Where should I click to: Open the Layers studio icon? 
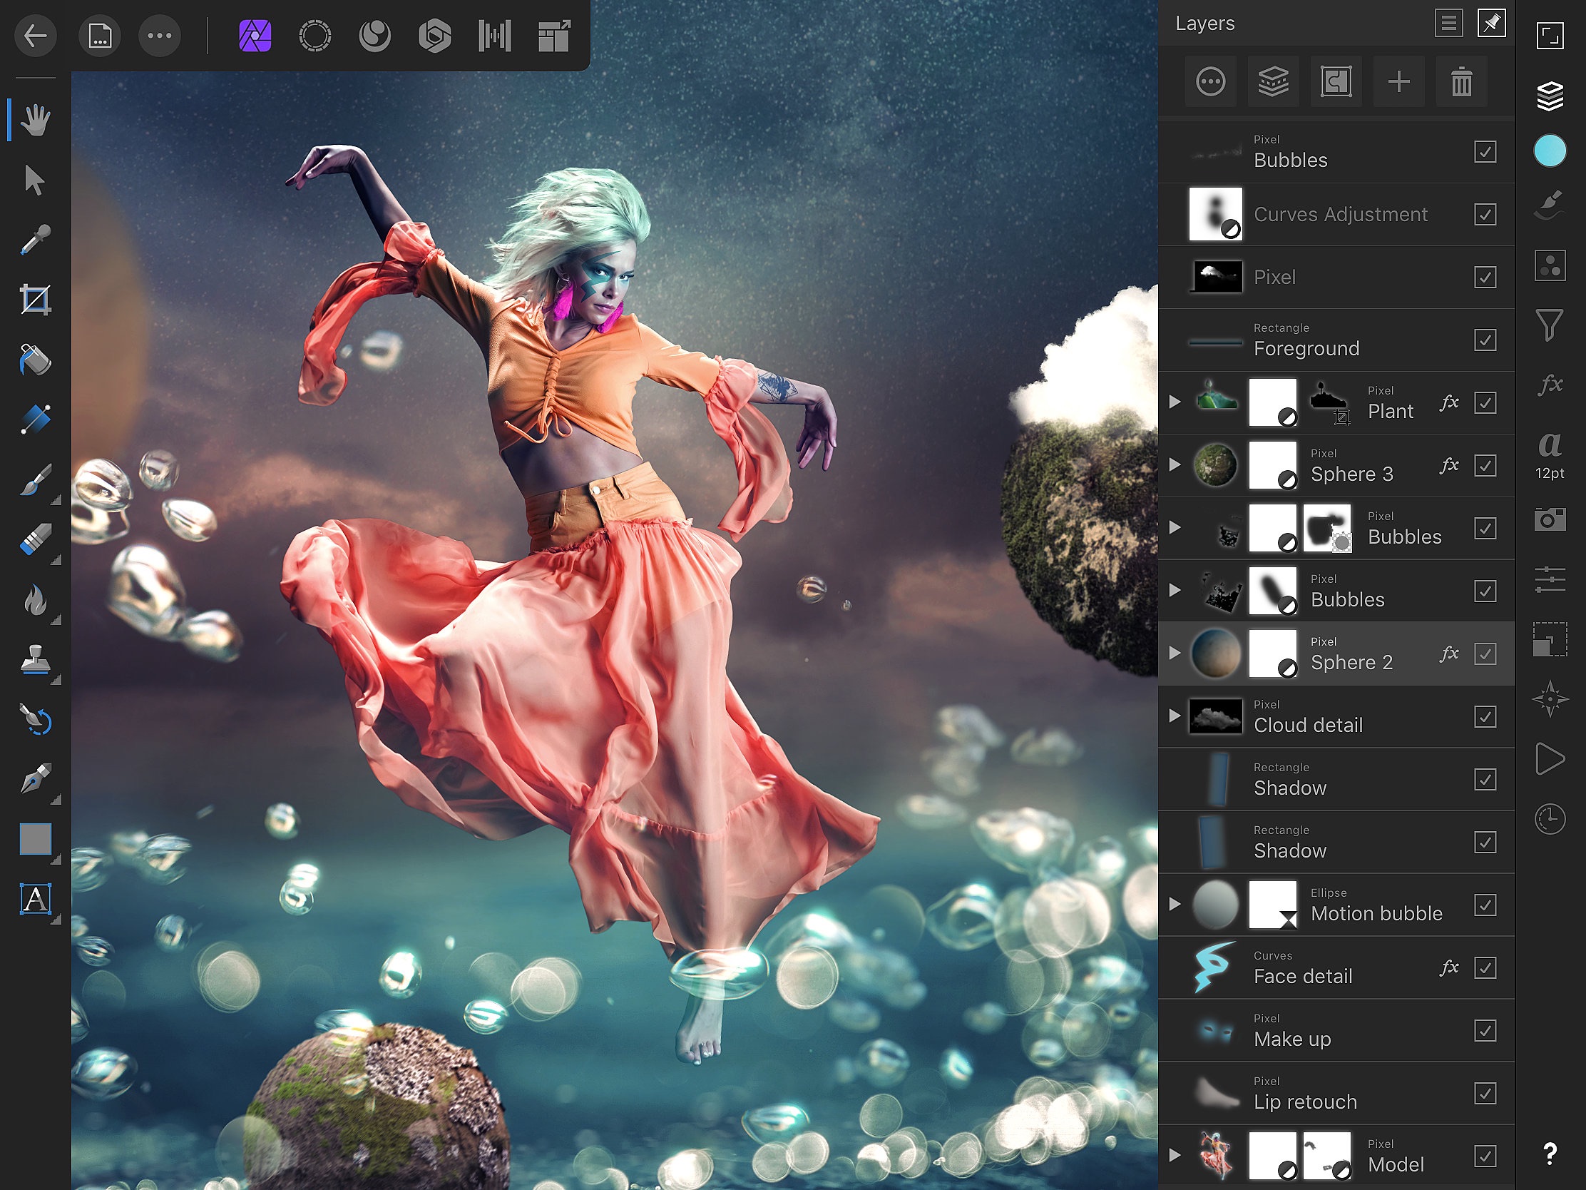[1550, 96]
